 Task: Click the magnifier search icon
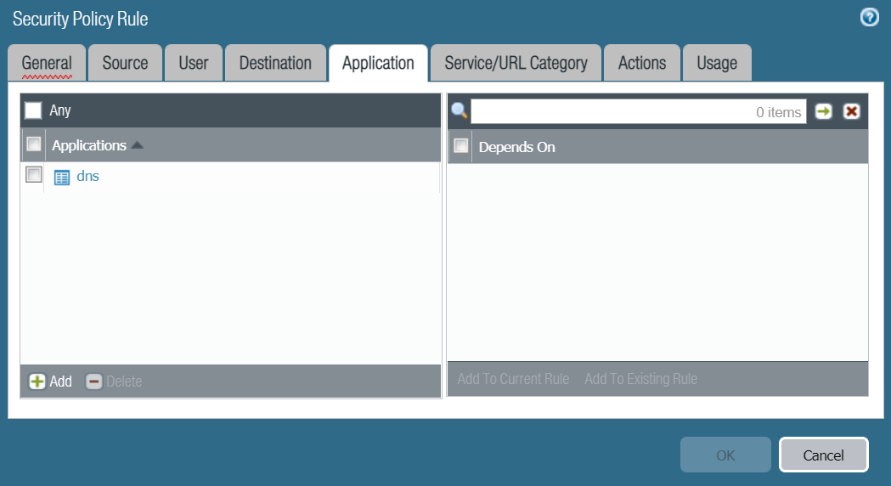[x=460, y=111]
